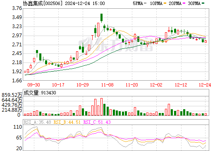Select the 12-12 date axis label
This screenshot has width=215, height=151.
coord(181,85)
